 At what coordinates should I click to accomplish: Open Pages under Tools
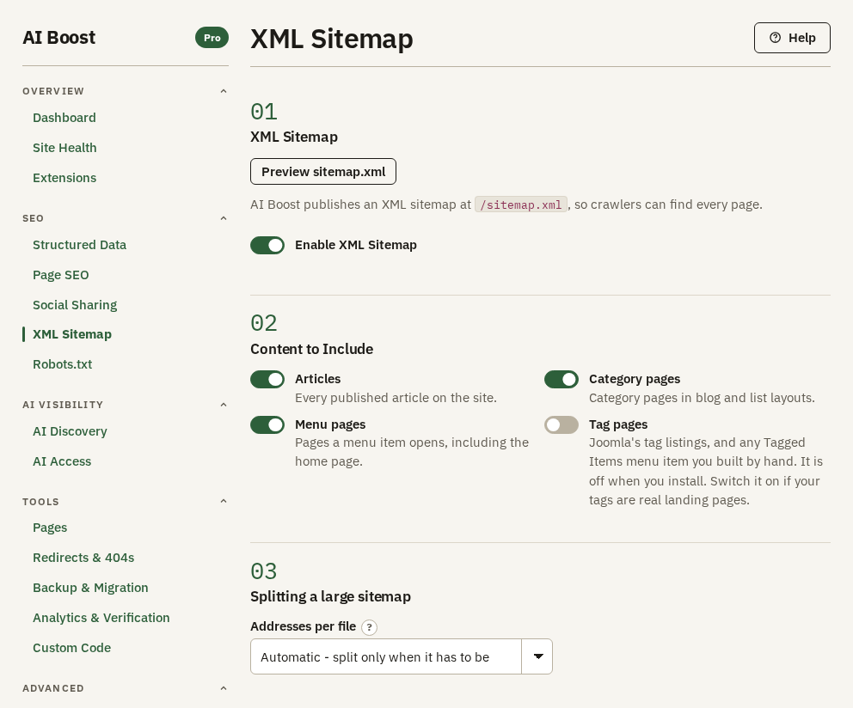pos(50,528)
